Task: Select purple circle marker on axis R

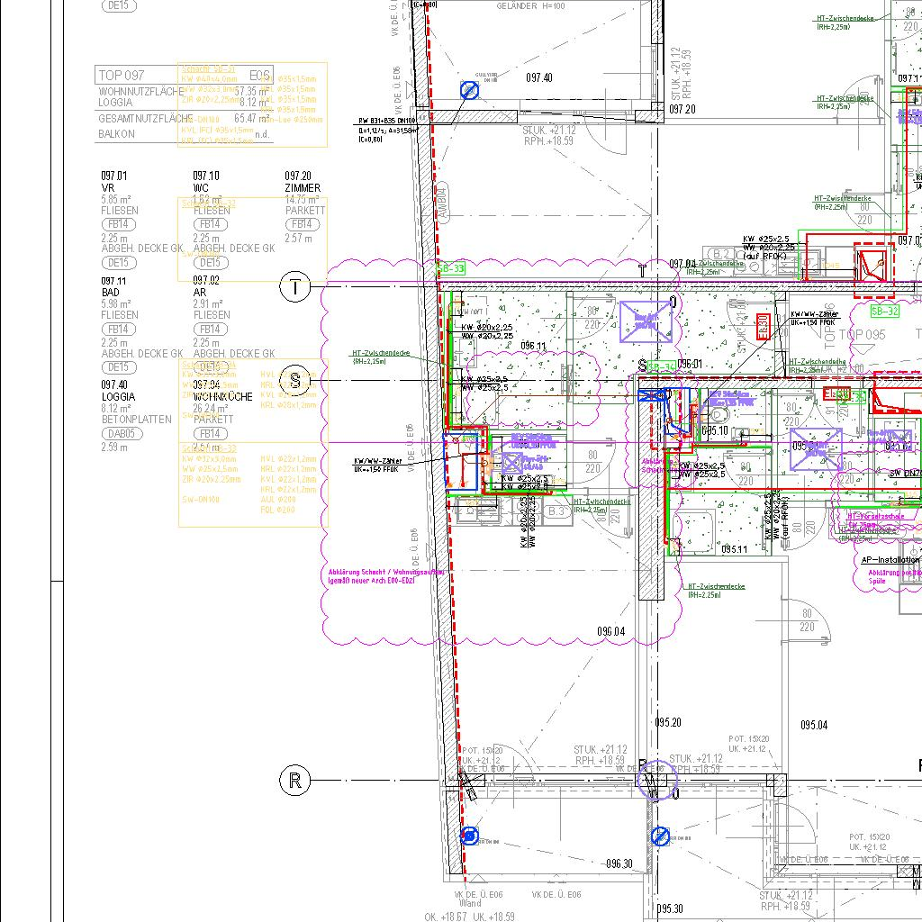Action: pos(655,780)
